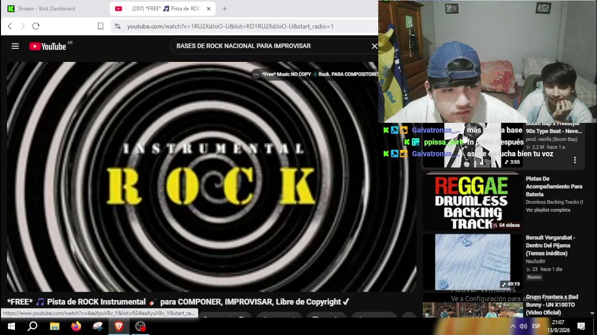Open Brave browser in taskbar
The width and height of the screenshot is (597, 335).
pyautogui.click(x=119, y=326)
